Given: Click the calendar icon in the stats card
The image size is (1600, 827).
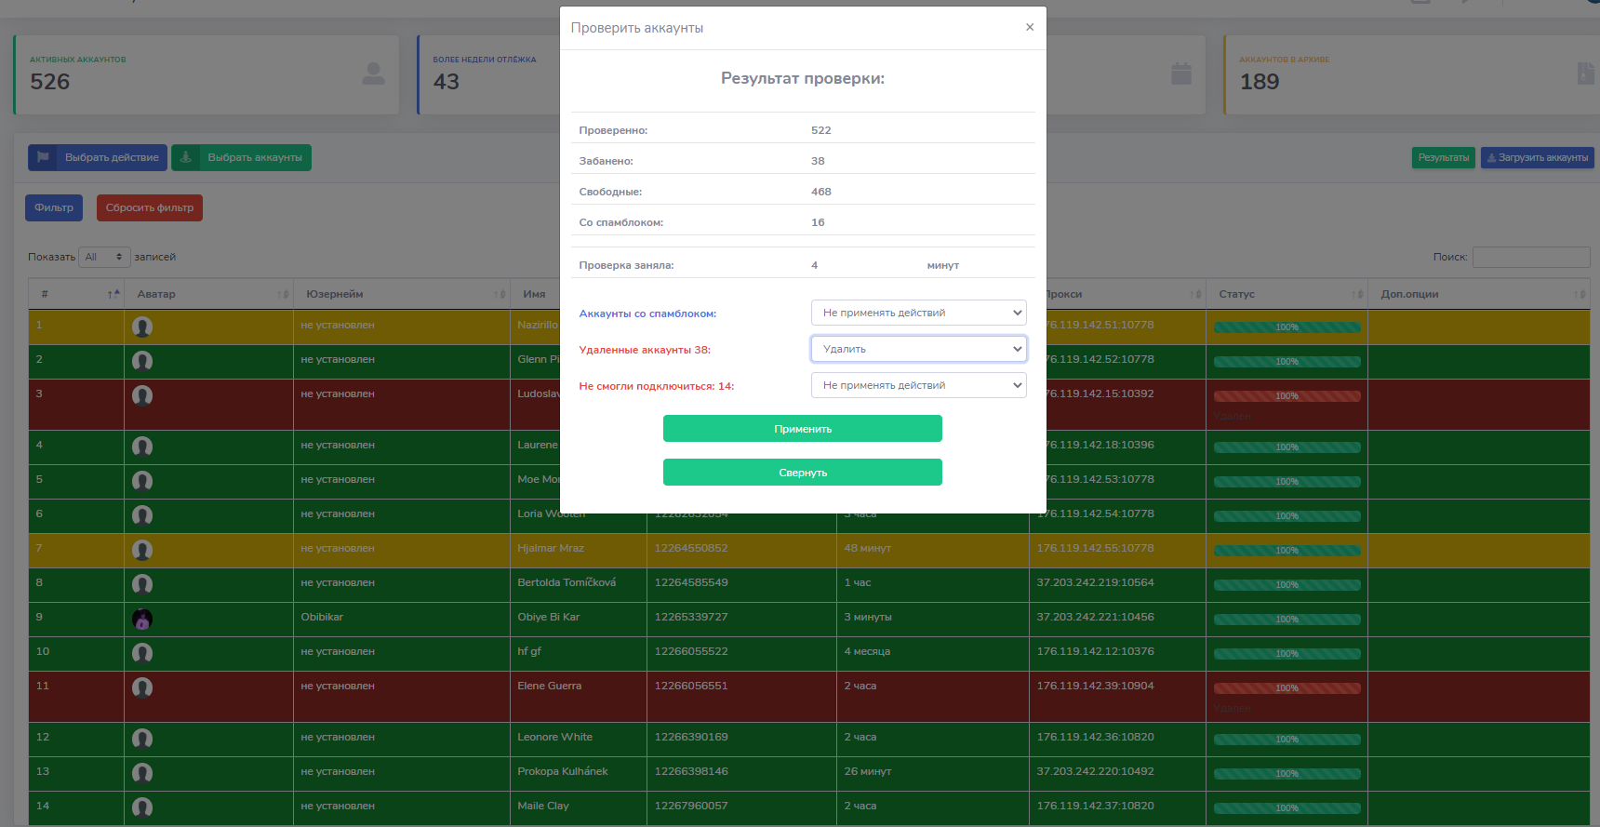Looking at the screenshot, I should 1180,73.
